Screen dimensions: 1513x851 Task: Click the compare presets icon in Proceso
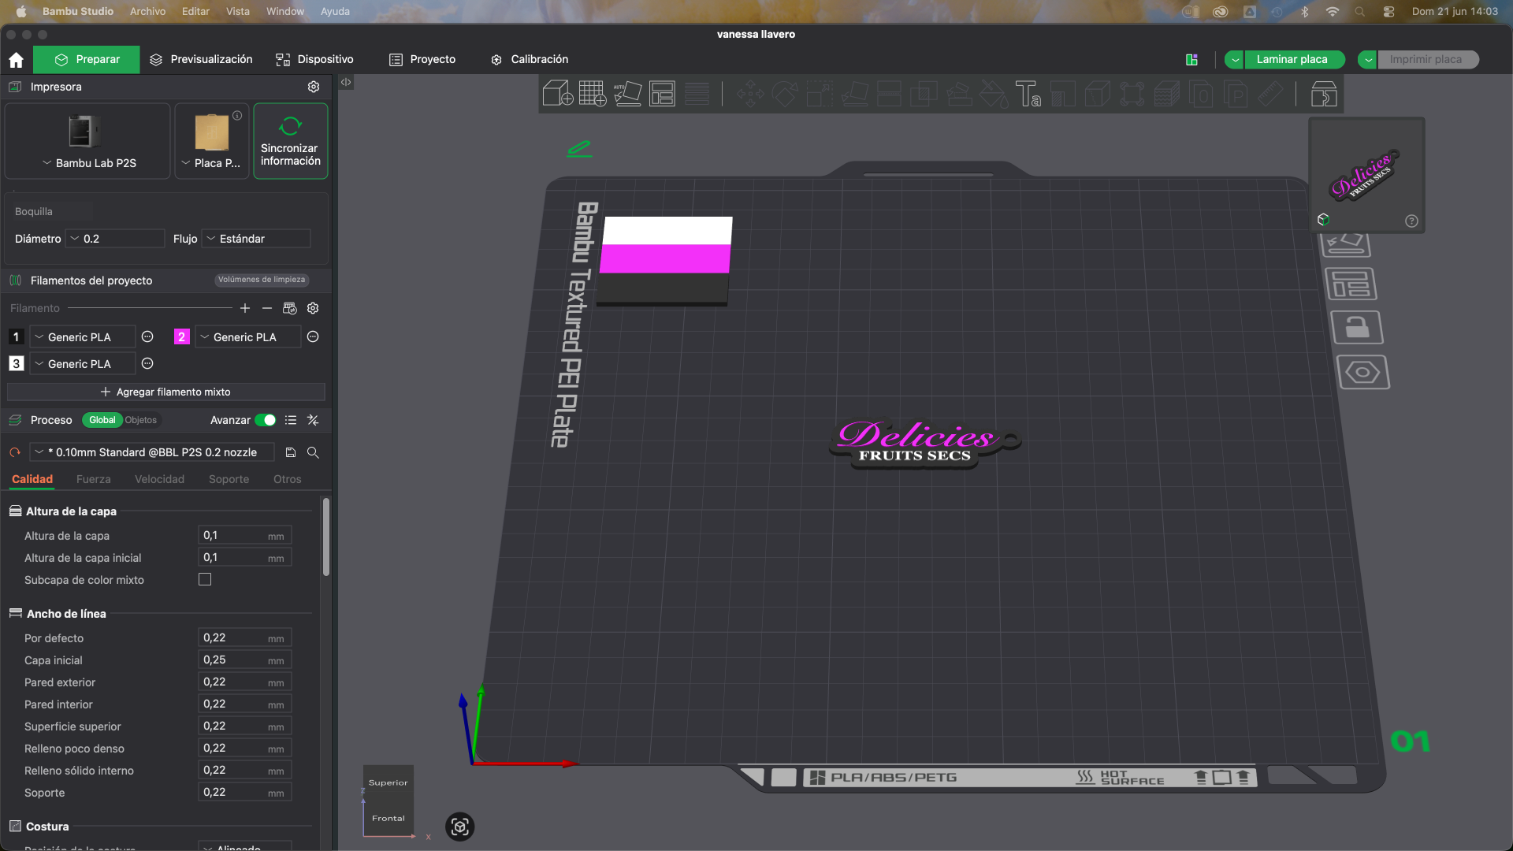click(x=313, y=420)
